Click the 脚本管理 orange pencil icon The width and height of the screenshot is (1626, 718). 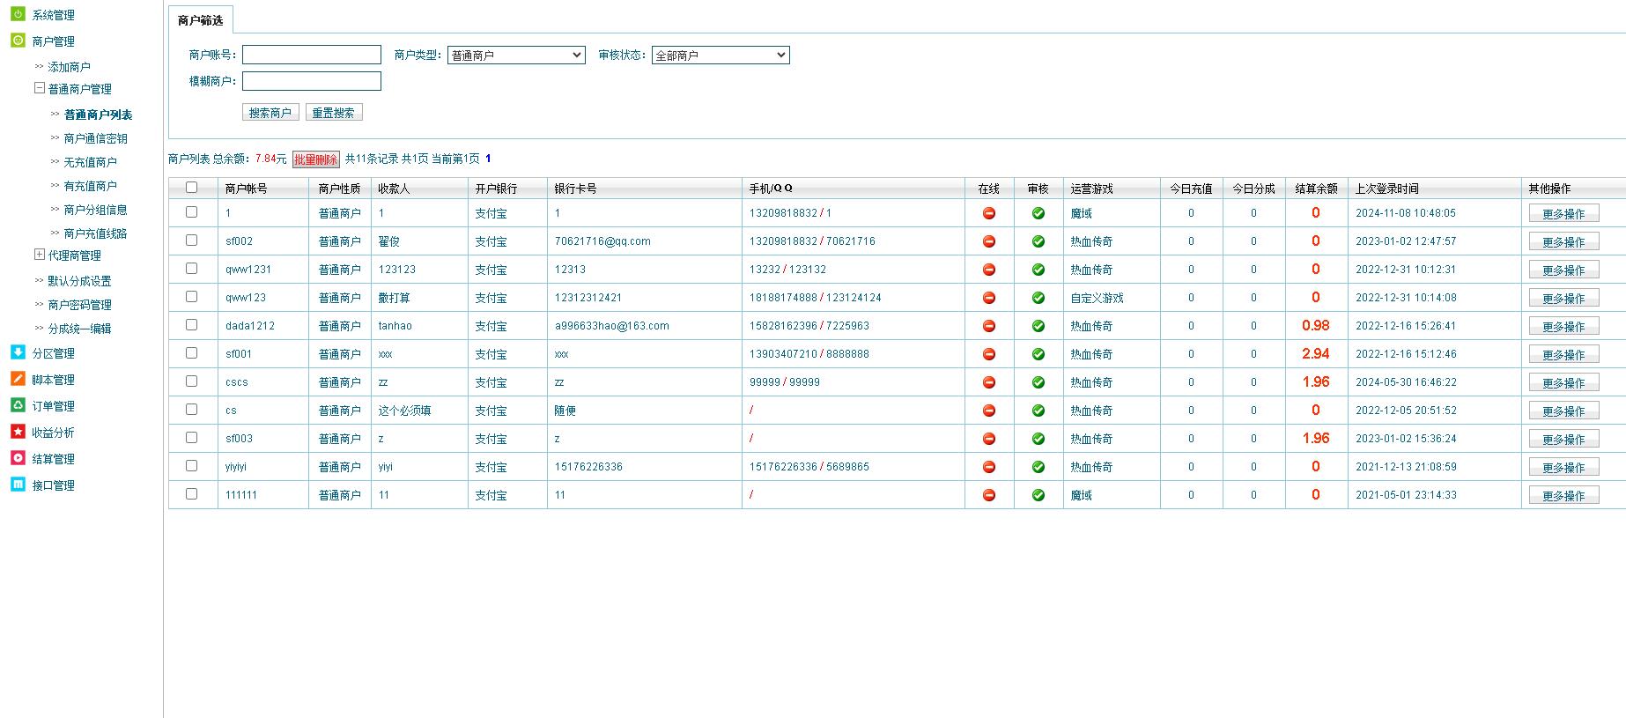(18, 379)
